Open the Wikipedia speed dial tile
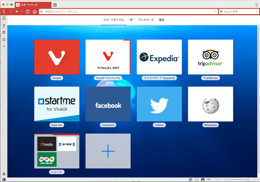This screenshot has height=182, width=260. click(211, 104)
